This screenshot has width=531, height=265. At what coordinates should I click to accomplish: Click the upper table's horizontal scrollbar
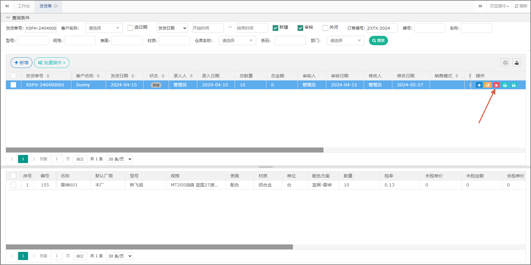[165, 150]
